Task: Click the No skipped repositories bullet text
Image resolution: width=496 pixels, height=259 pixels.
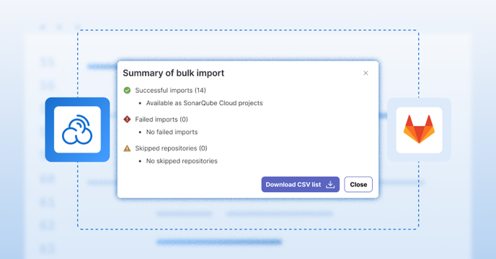Action: click(x=182, y=161)
